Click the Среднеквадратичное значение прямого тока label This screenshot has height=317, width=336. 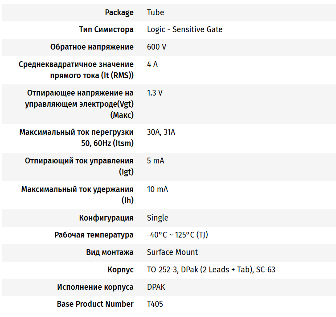pyautogui.click(x=76, y=70)
